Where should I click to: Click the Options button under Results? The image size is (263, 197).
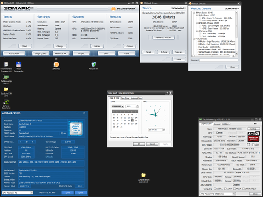pyautogui.click(x=130, y=47)
